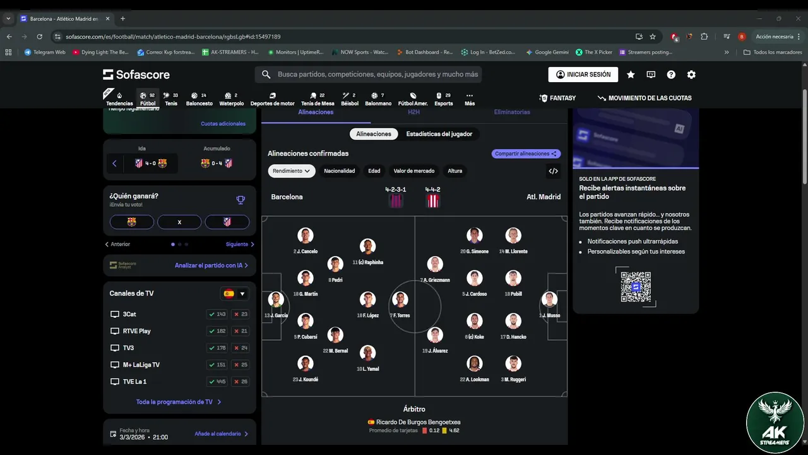This screenshot has width=808, height=455.
Task: Go back to Anterior card
Action: point(117,244)
